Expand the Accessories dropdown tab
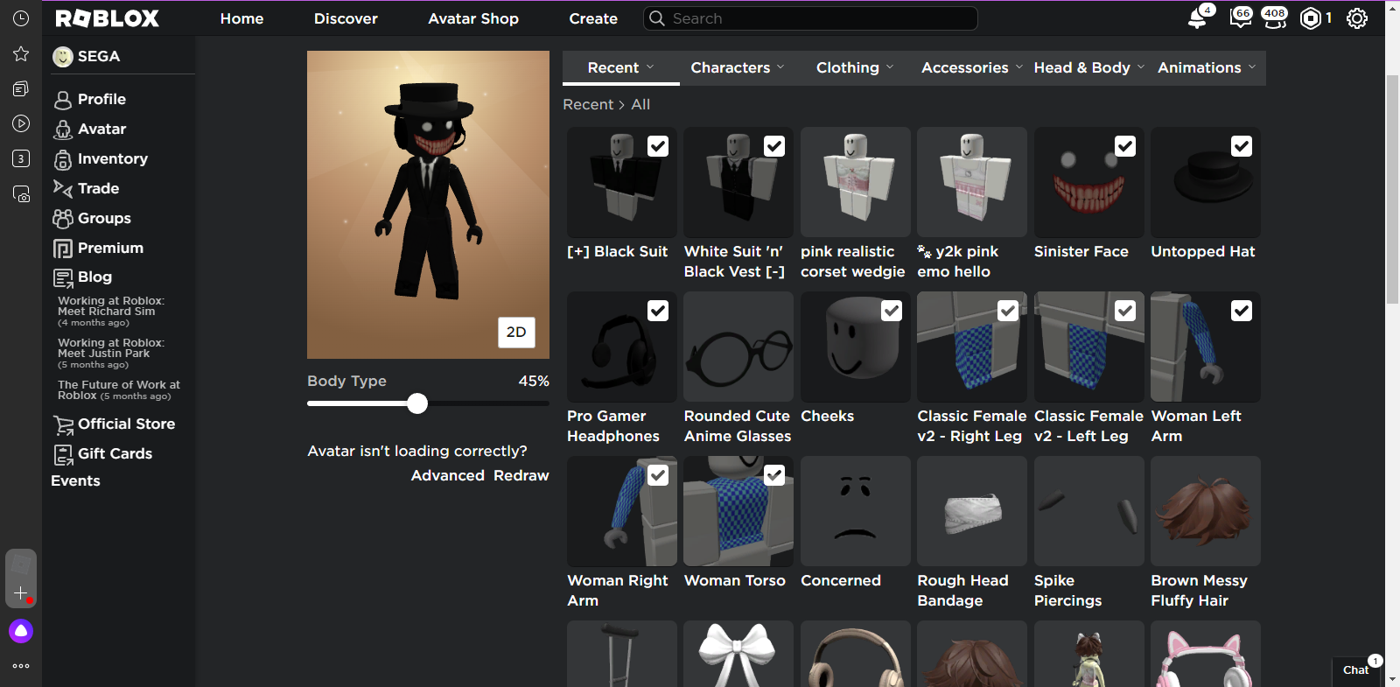The image size is (1400, 687). 971,67
